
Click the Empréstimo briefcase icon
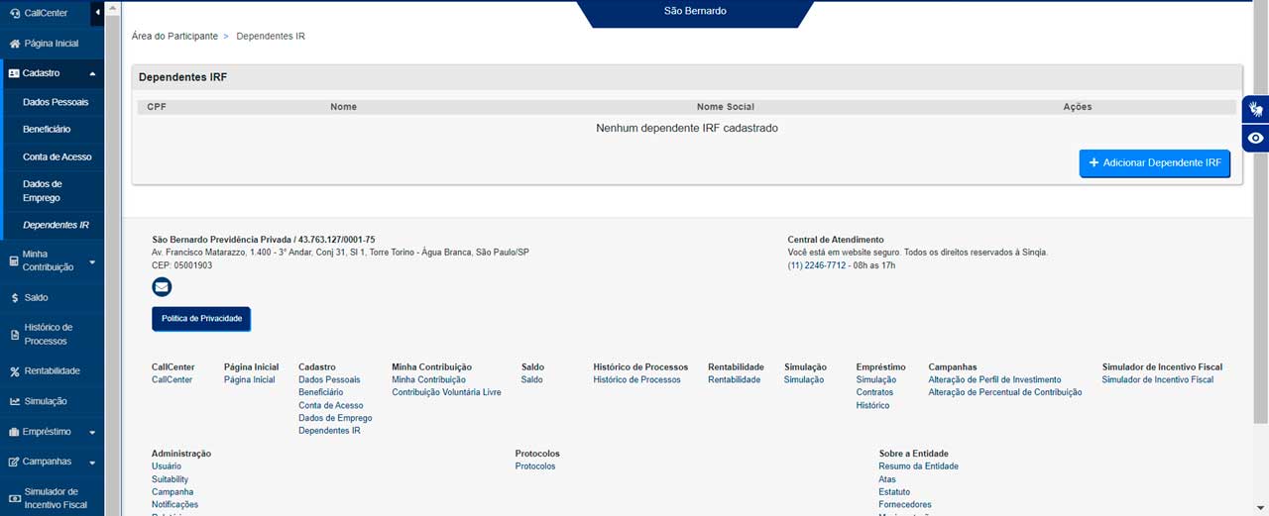15,432
